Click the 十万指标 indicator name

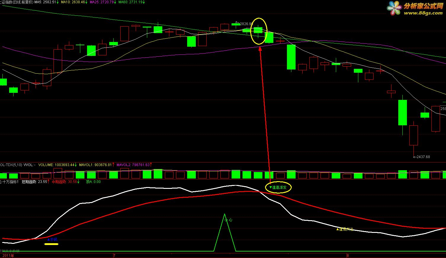click(10, 182)
